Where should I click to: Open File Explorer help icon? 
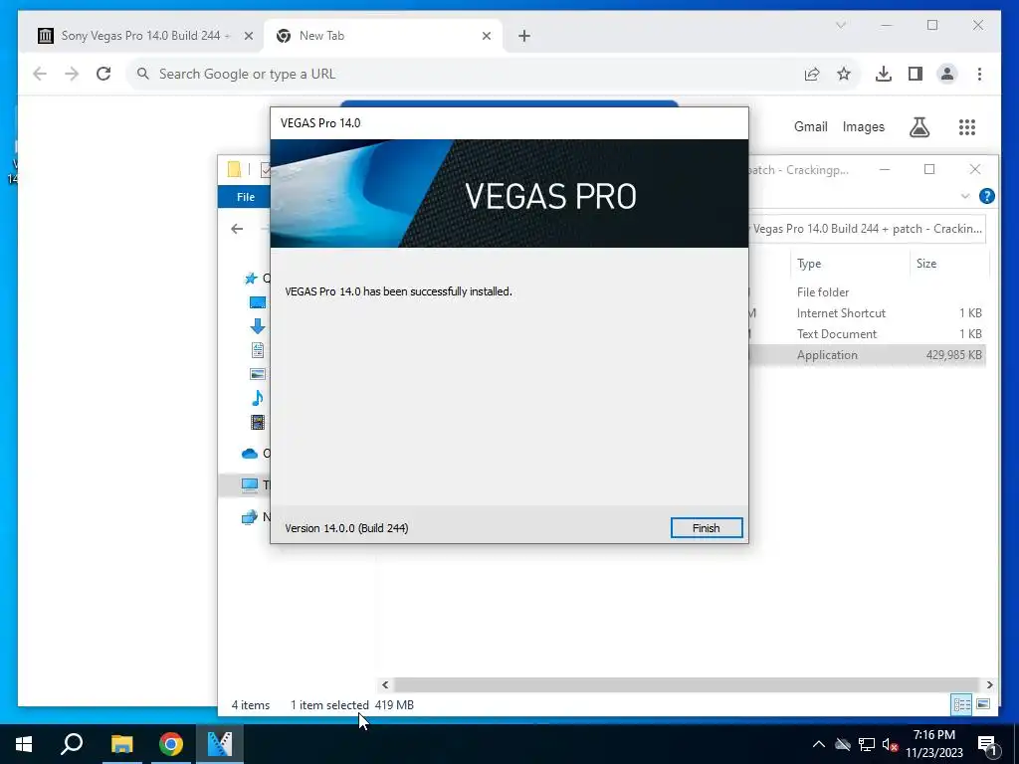(x=986, y=196)
